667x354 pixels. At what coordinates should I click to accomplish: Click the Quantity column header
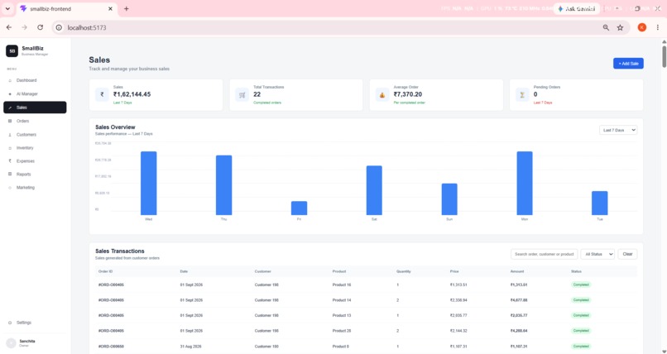(404, 271)
